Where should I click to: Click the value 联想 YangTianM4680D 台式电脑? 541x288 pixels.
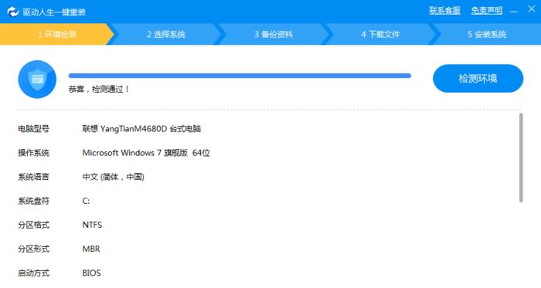pyautogui.click(x=141, y=129)
